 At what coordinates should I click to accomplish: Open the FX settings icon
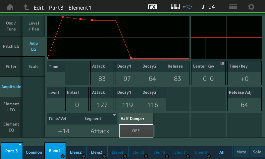click(152, 7)
